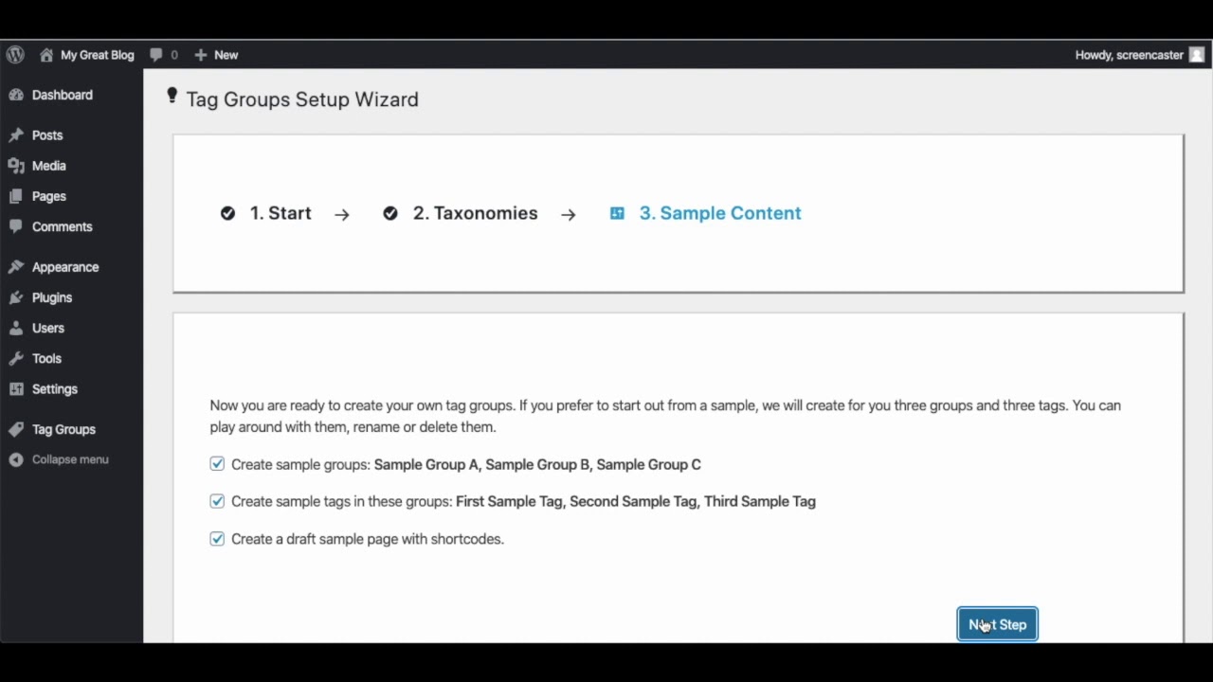Open the WordPress logo menu

[x=15, y=55]
